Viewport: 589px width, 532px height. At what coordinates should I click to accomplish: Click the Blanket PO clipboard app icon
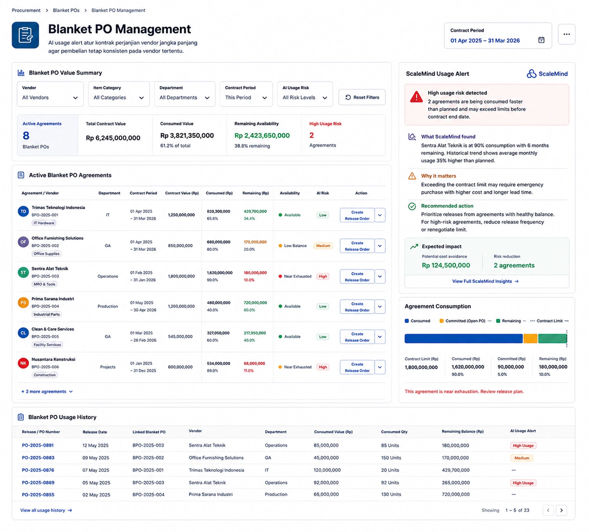click(26, 35)
